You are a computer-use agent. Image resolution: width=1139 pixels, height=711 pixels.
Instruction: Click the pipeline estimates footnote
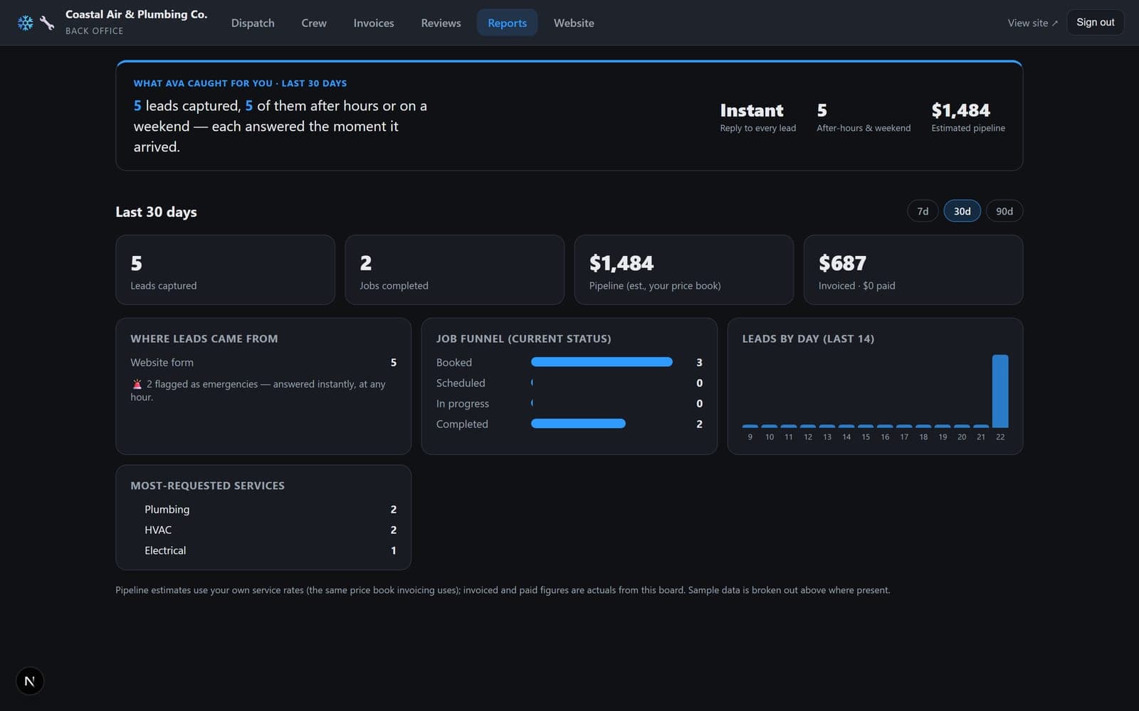(503, 590)
